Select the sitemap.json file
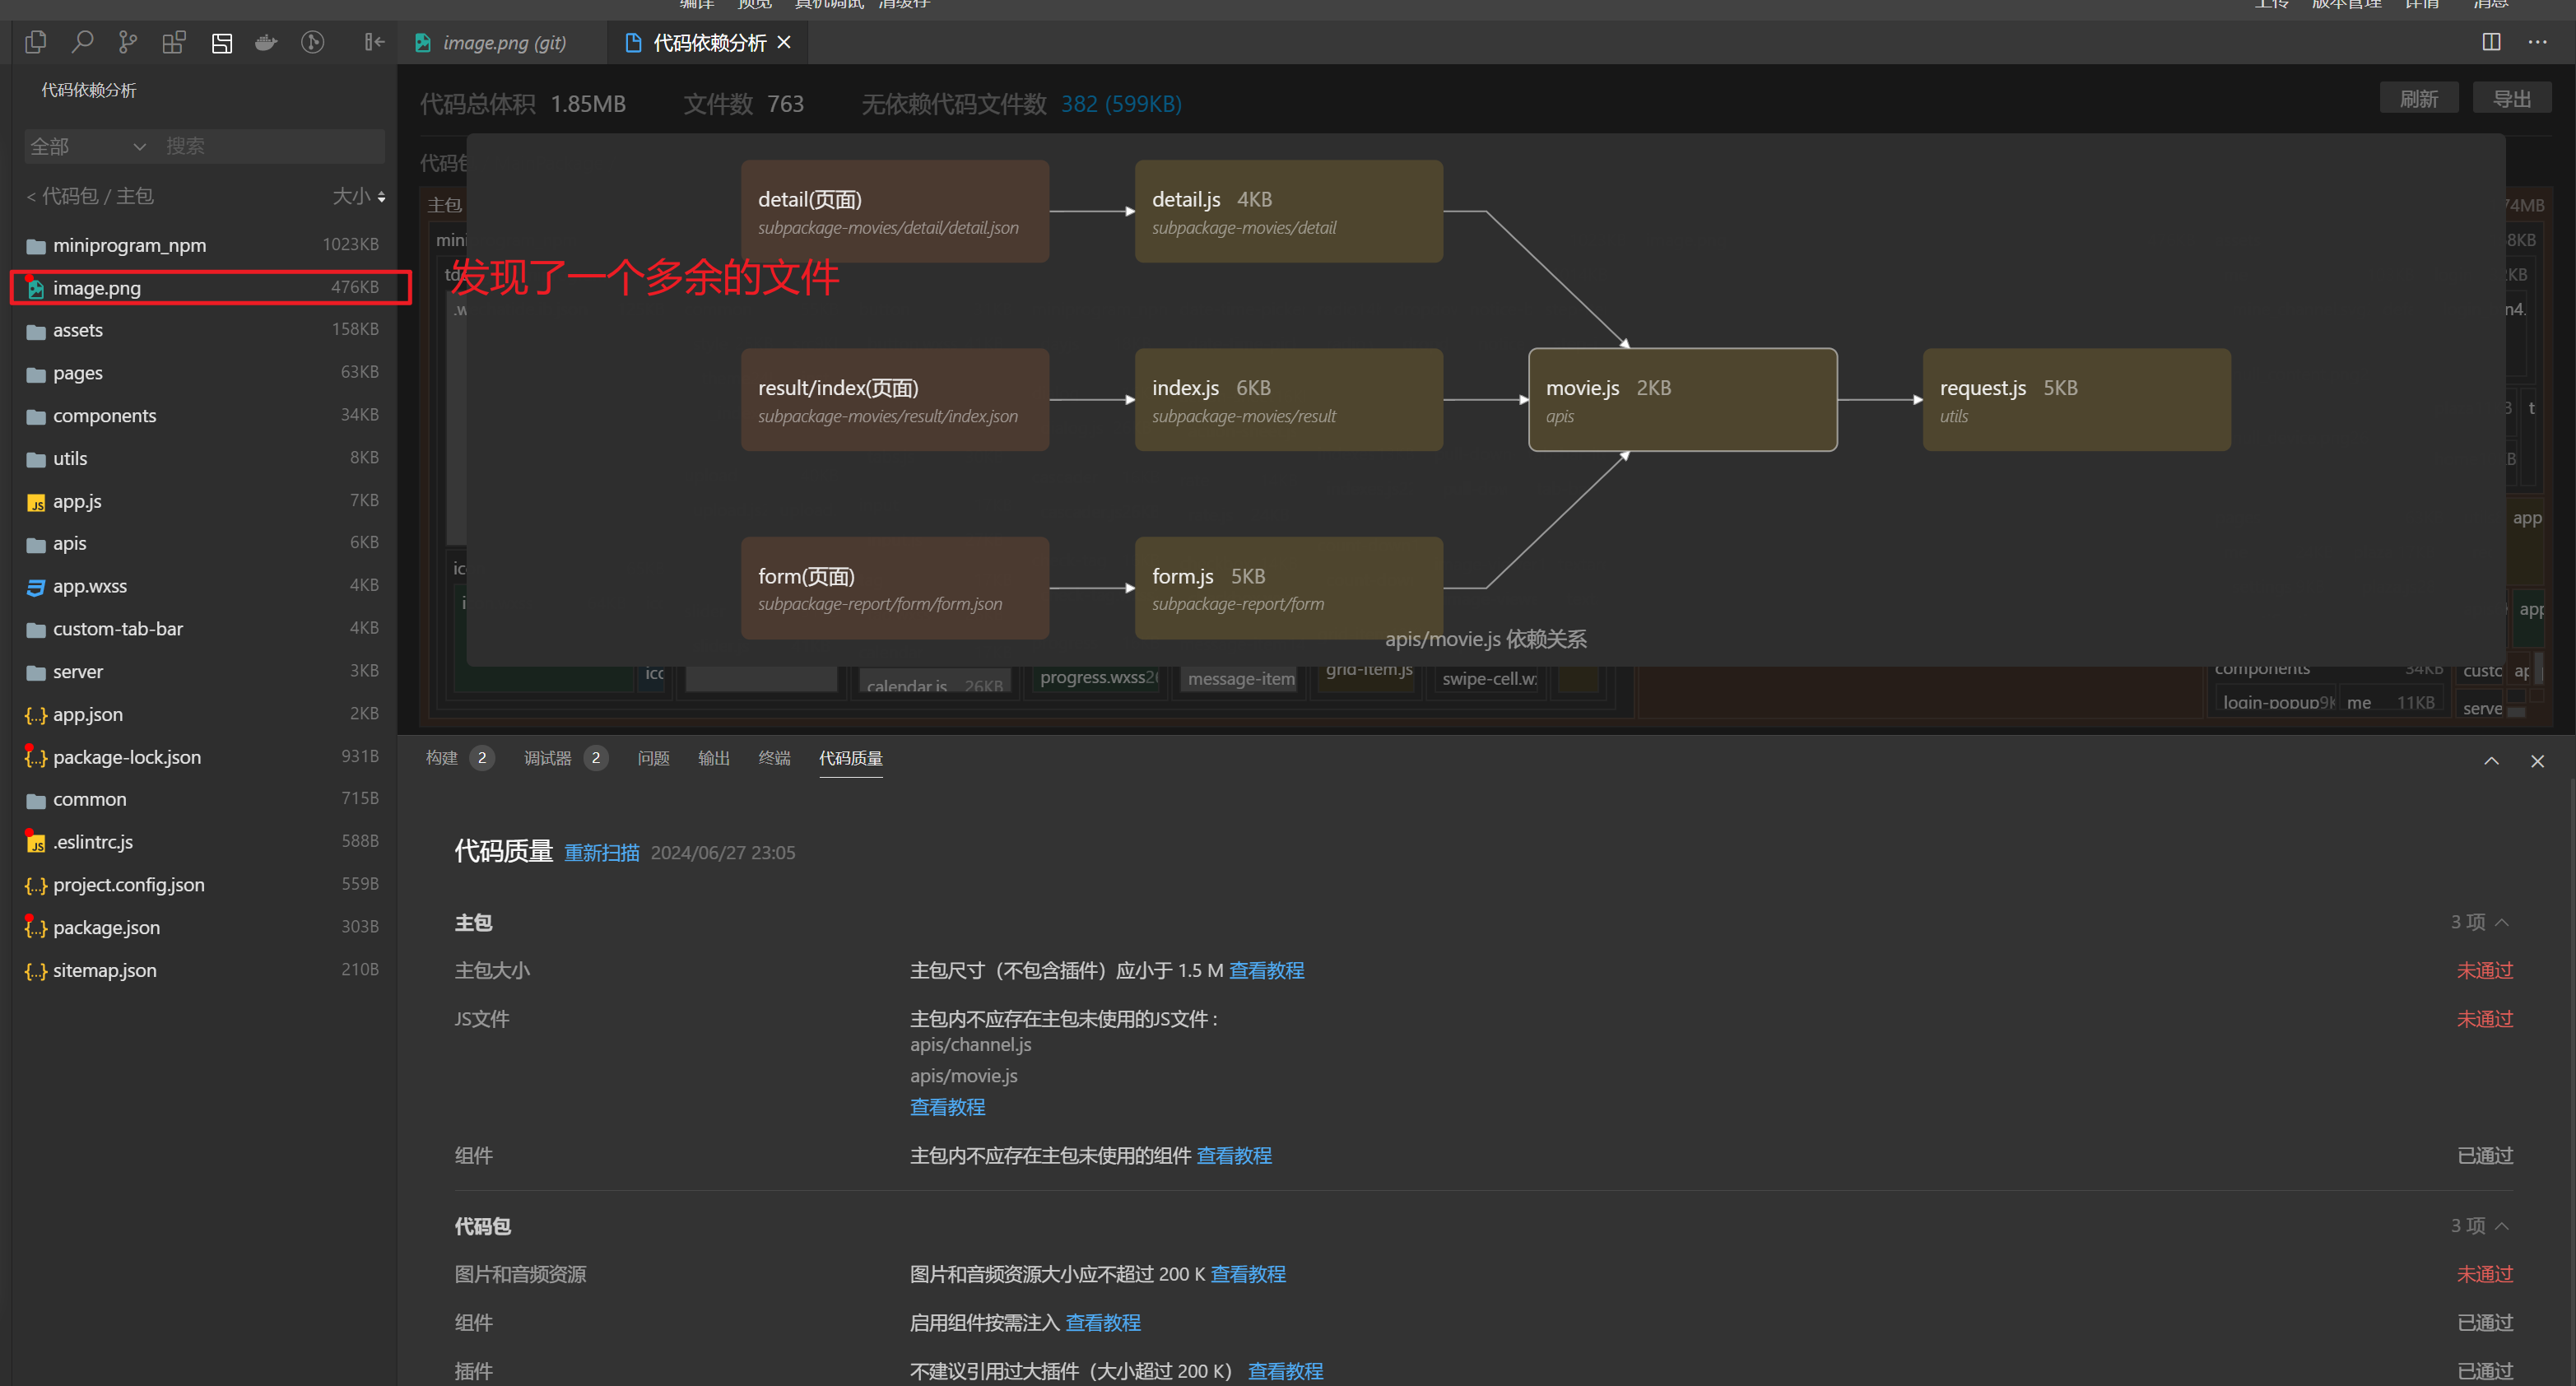2576x1386 pixels. pyautogui.click(x=204, y=970)
